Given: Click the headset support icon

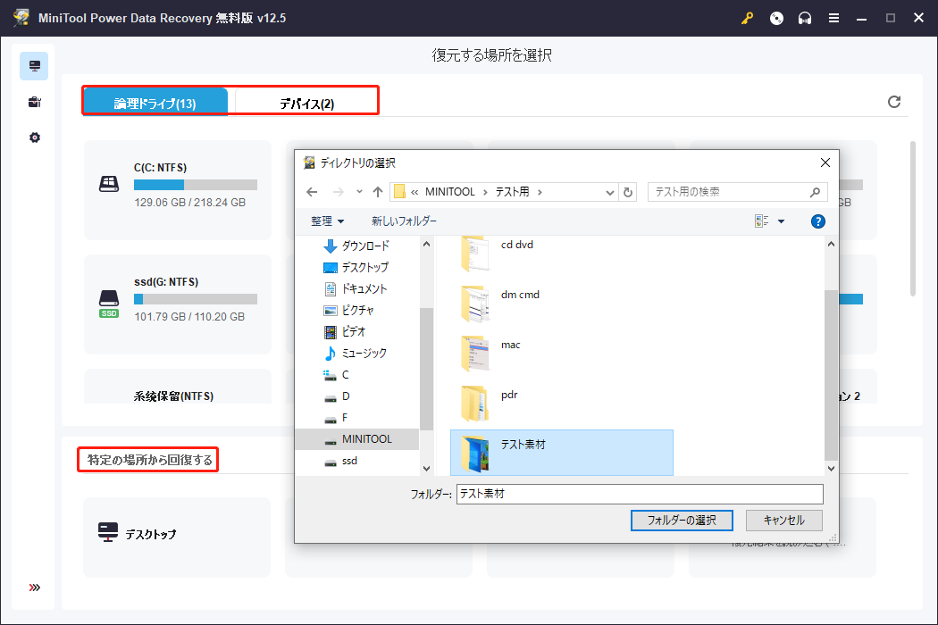Looking at the screenshot, I should coord(805,18).
